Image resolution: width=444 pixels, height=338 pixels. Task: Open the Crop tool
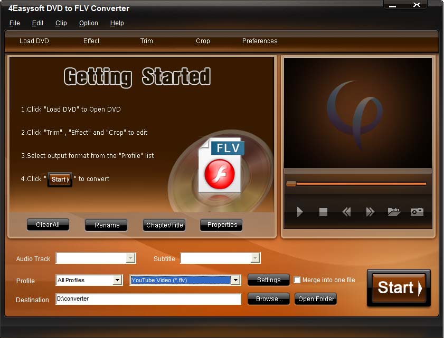point(203,41)
